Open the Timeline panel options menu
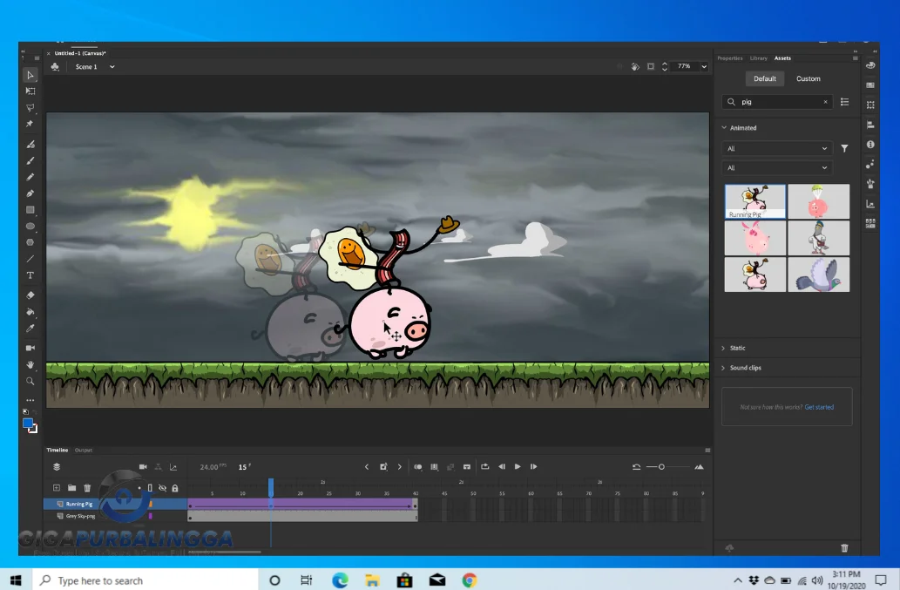 point(707,450)
